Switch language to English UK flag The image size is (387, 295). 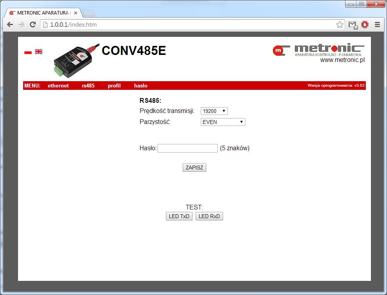coord(38,52)
